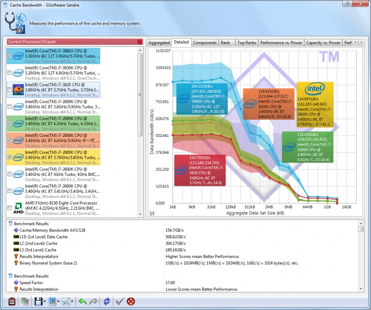Click the Intel logo on the i7-2600K 3.41GHz row
The height and width of the screenshot is (310, 371).
pos(18,191)
